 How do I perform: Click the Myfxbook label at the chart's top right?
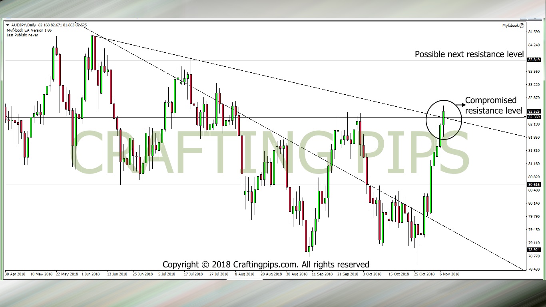(x=511, y=26)
